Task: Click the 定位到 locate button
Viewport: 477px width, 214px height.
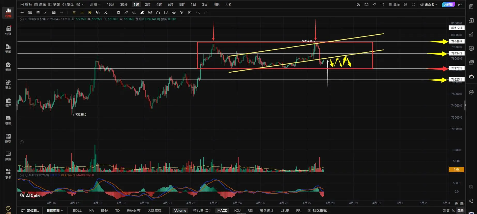Action: coord(30,210)
